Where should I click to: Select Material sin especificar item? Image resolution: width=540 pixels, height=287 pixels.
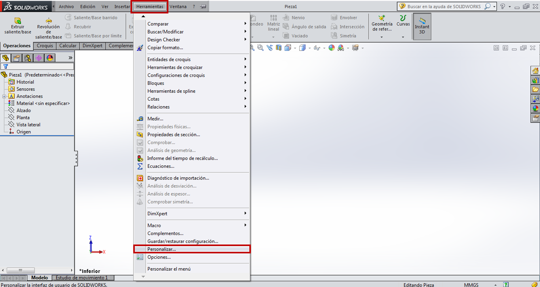click(x=39, y=103)
